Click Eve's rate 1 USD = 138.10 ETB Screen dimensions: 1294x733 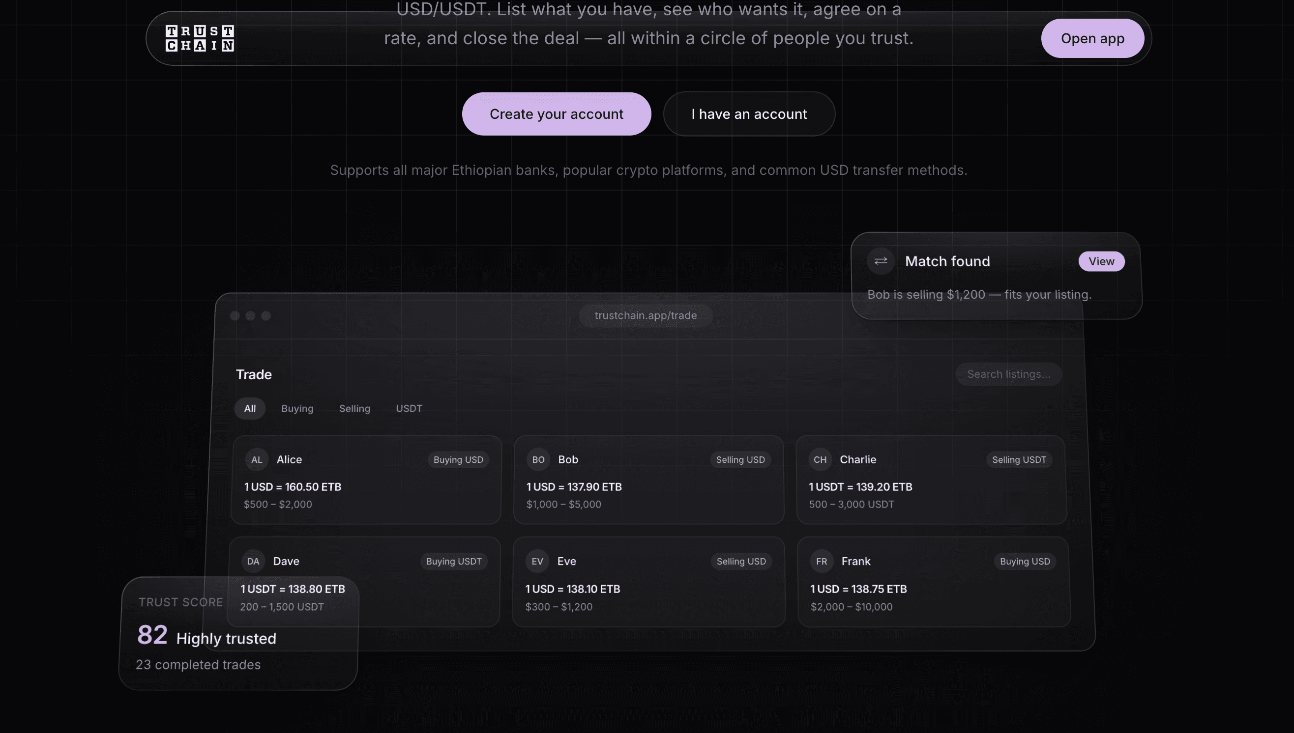573,589
